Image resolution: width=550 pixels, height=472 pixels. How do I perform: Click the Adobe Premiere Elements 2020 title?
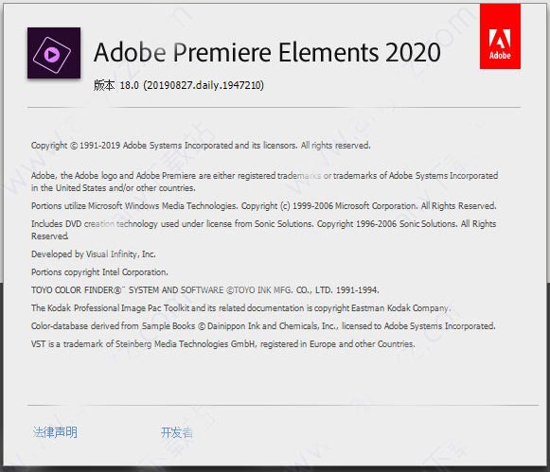[267, 52]
